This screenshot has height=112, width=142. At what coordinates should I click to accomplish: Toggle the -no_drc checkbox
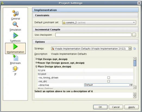[x=109, y=81]
